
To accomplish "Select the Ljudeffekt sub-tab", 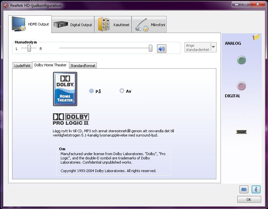I will click(x=22, y=66).
